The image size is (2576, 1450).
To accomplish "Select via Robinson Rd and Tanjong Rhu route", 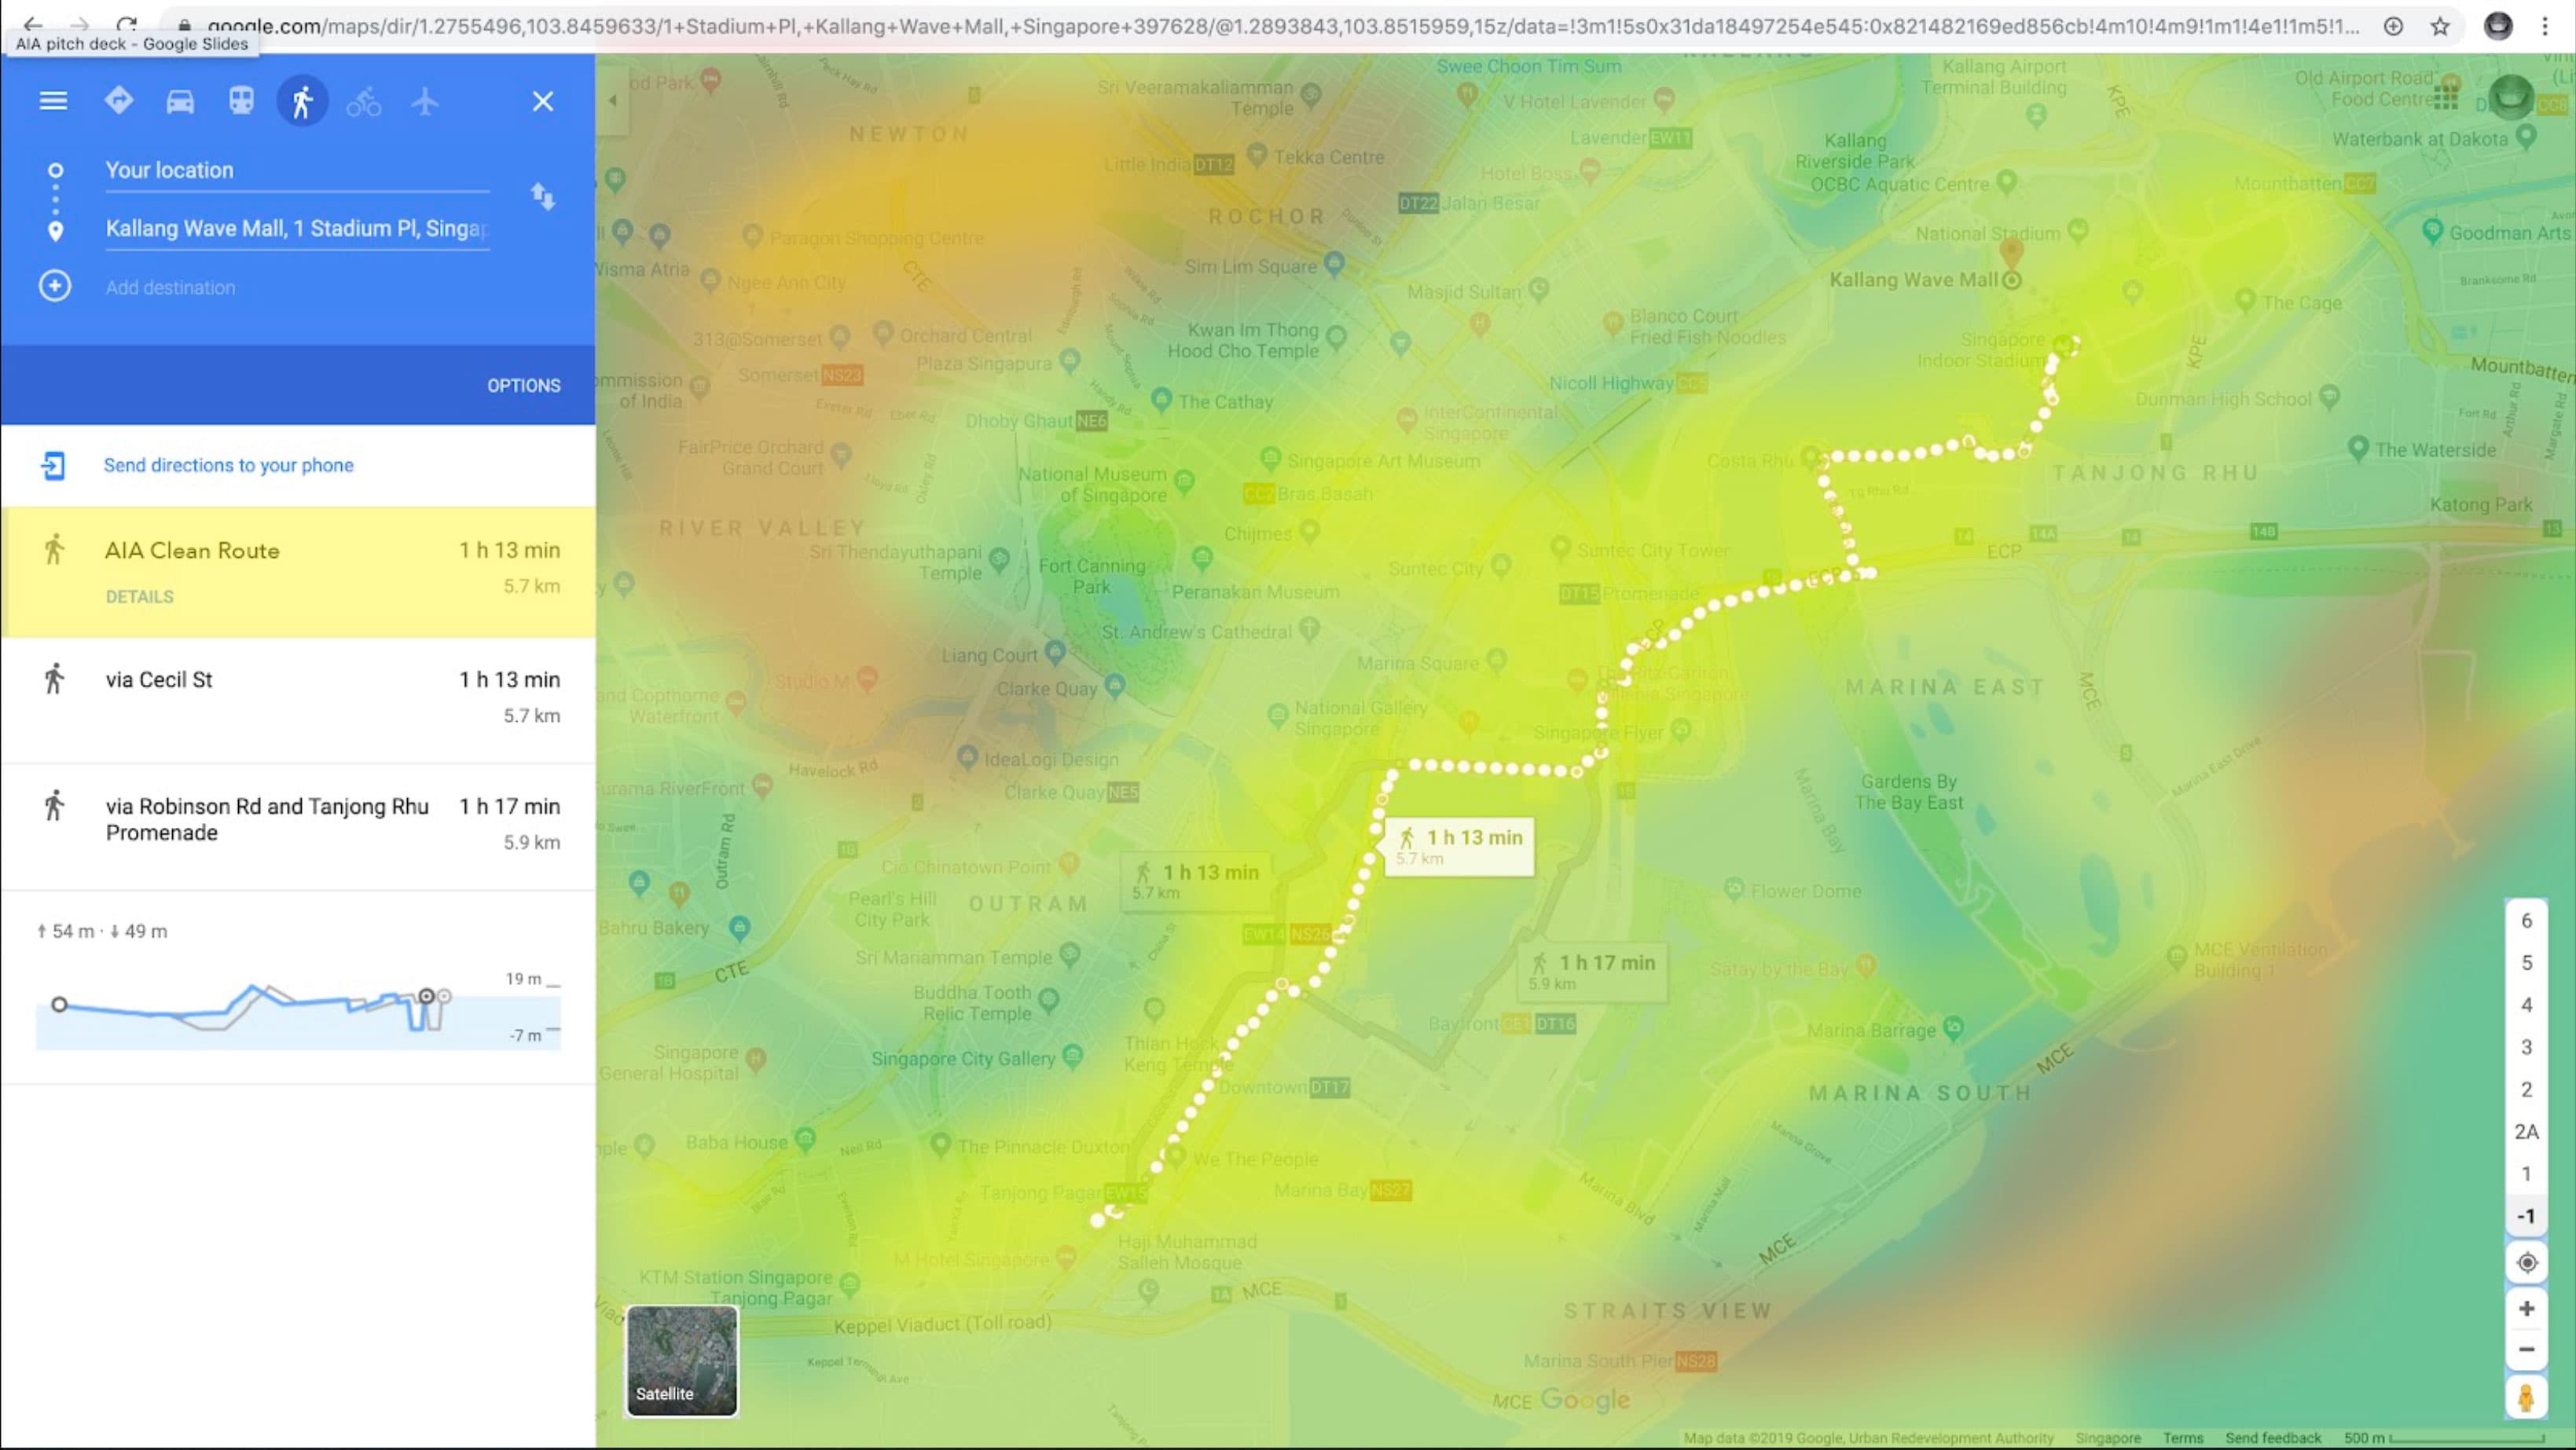I will coord(298,826).
